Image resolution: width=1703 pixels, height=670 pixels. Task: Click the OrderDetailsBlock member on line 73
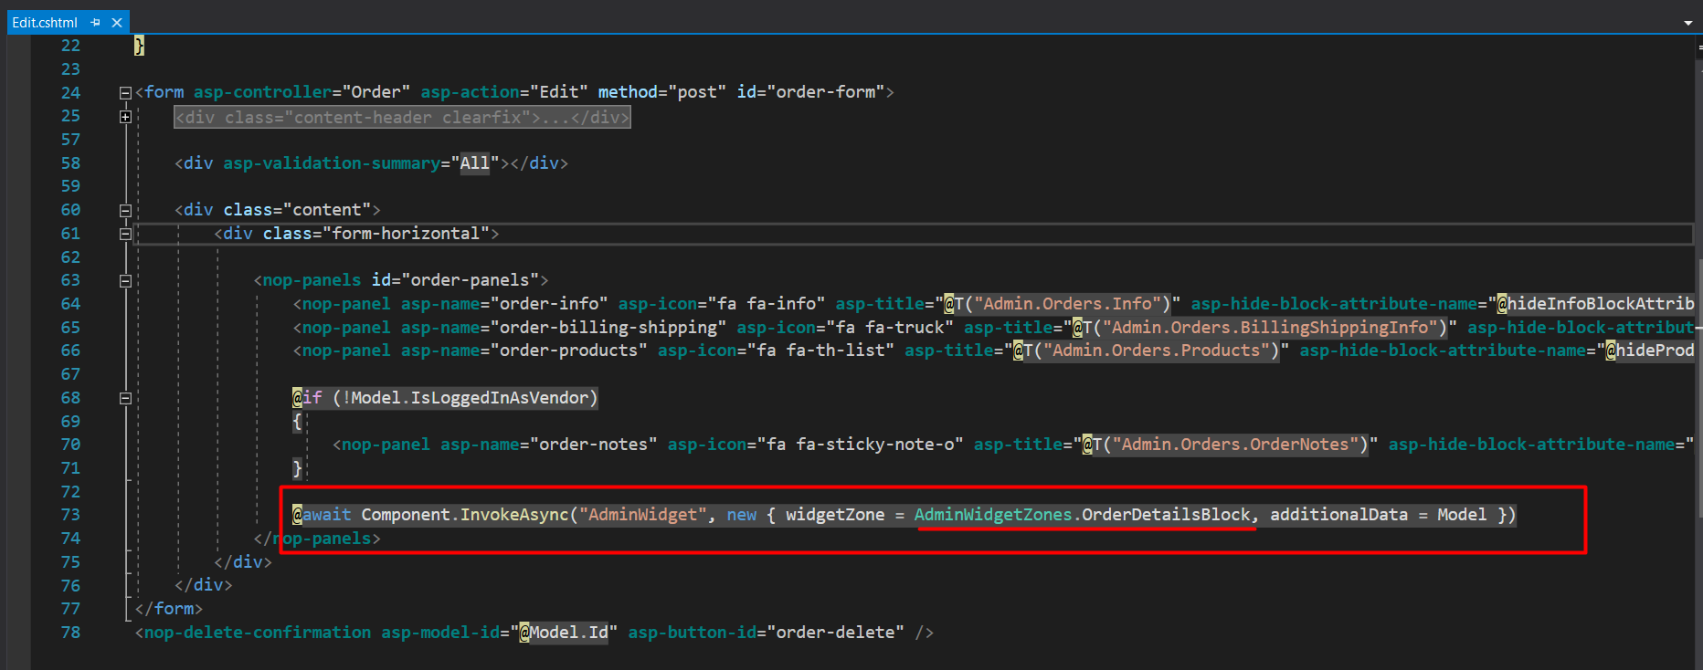pyautogui.click(x=1165, y=515)
